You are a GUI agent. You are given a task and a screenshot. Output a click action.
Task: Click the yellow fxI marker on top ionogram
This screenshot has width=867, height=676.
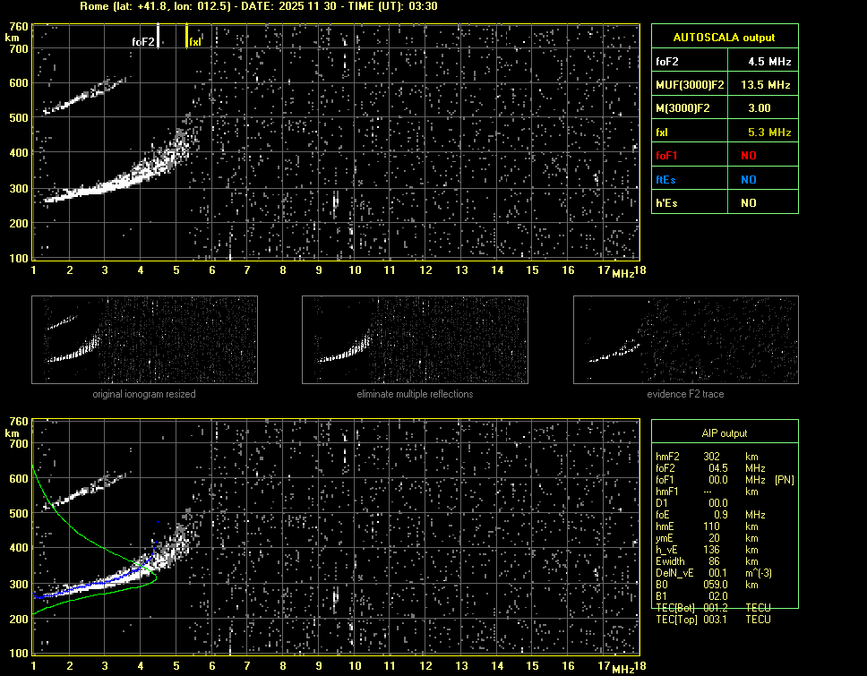[187, 36]
